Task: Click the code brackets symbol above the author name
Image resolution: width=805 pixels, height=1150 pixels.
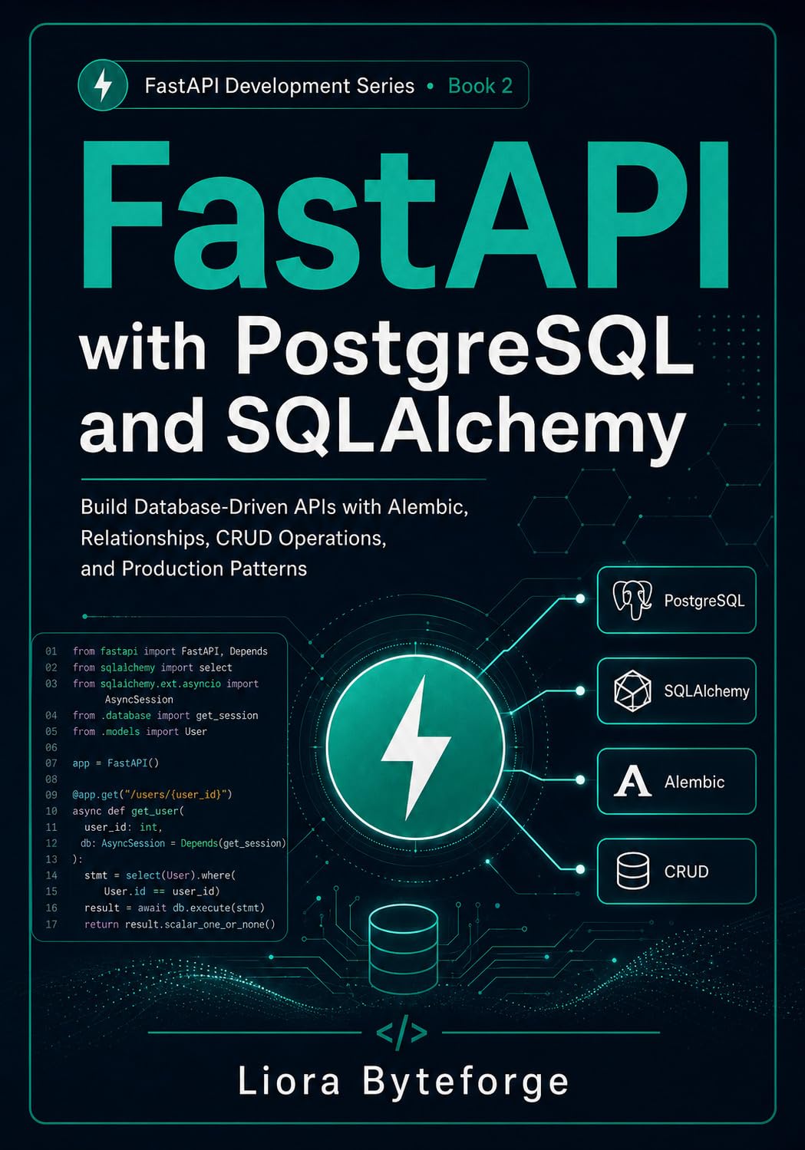Action: pyautogui.click(x=402, y=1033)
